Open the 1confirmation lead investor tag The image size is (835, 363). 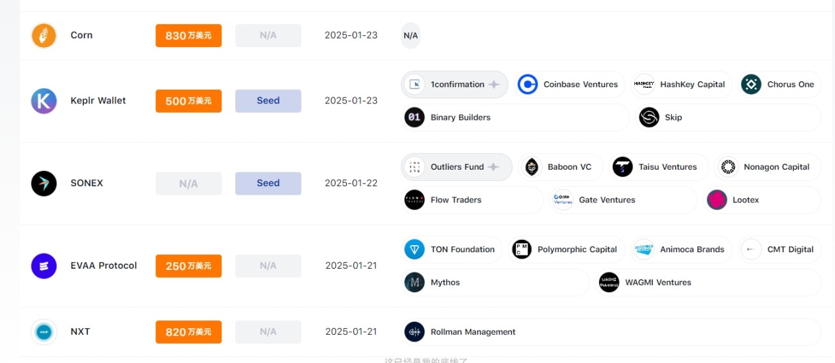(455, 85)
